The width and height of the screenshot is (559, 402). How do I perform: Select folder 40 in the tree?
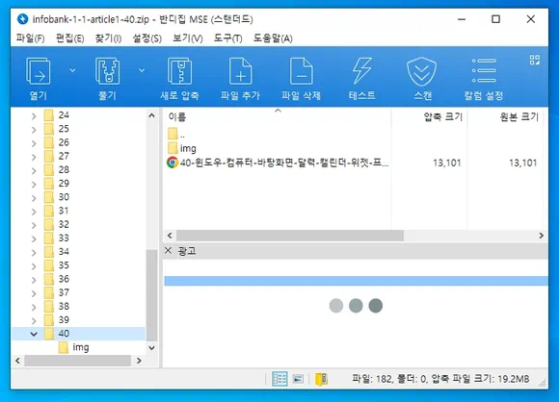point(64,334)
